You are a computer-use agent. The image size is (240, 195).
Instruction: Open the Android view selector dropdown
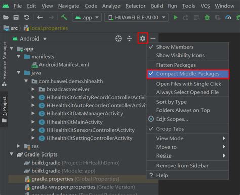pos(29,38)
